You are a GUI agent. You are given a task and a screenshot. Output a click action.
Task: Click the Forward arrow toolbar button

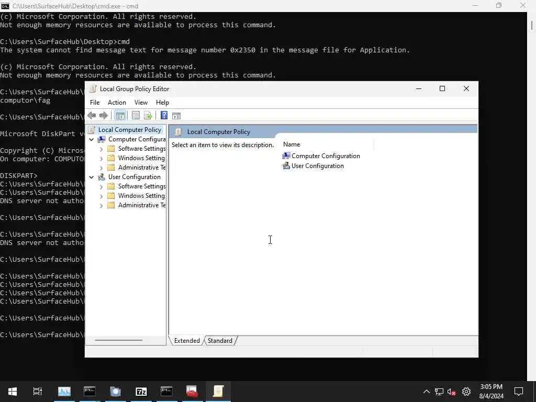[x=103, y=116]
